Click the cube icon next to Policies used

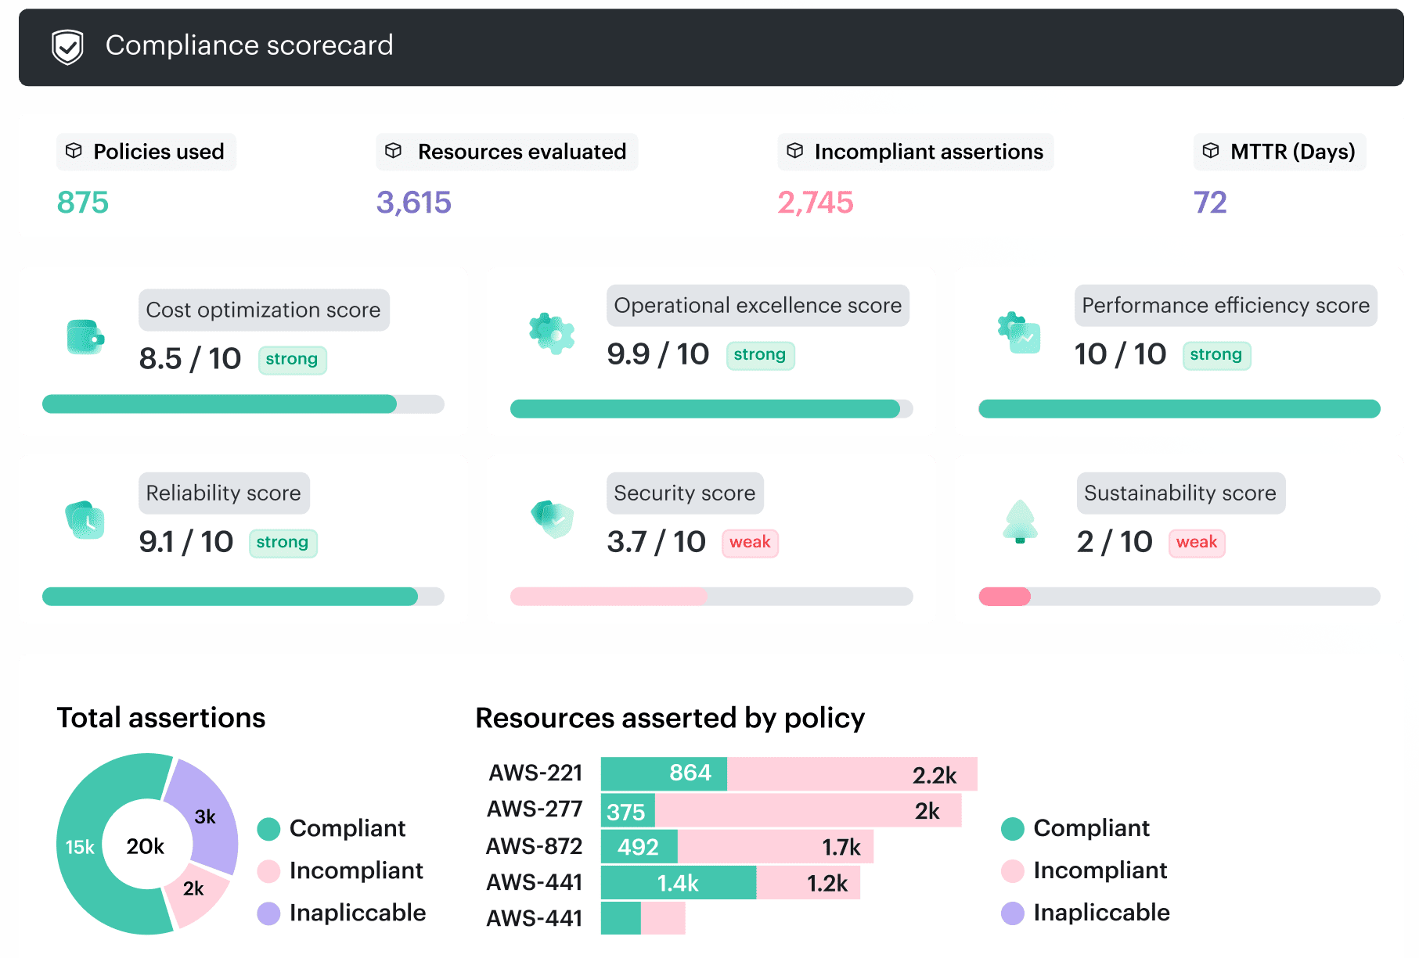click(75, 151)
